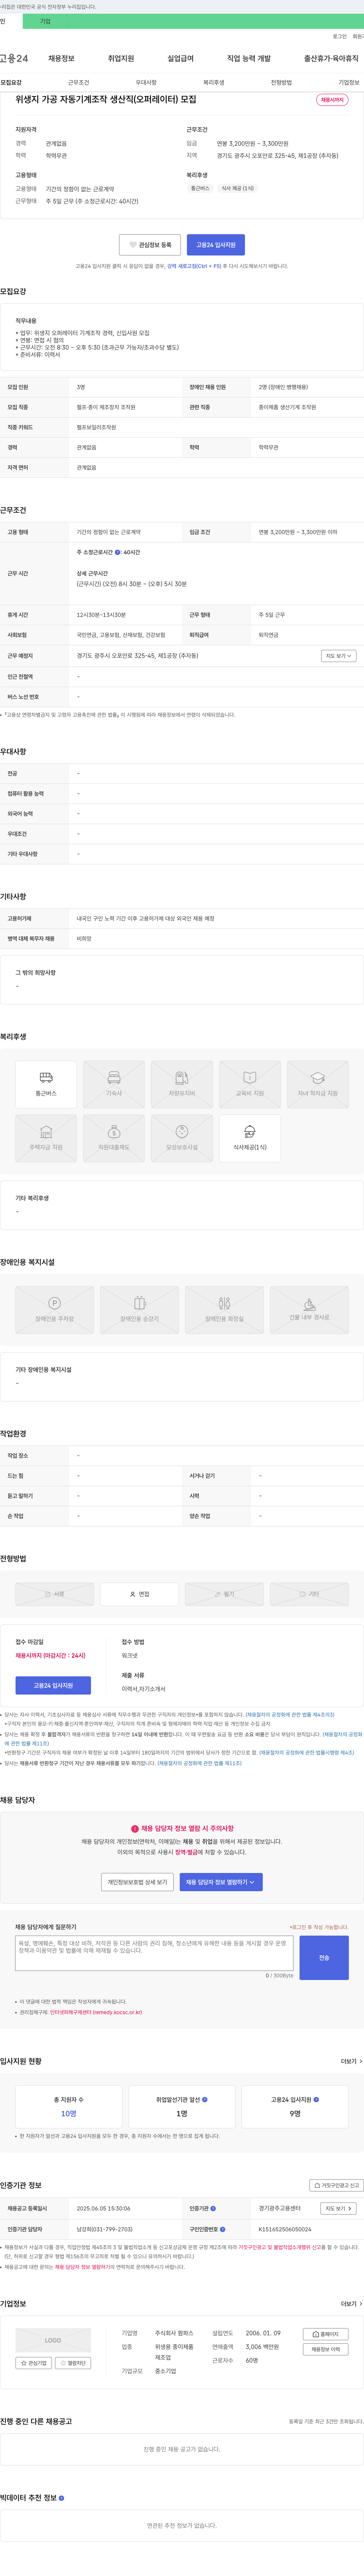The height and width of the screenshot is (2576, 364).
Task: Click the 장애인용 승강기 icon
Action: pyautogui.click(x=140, y=1310)
